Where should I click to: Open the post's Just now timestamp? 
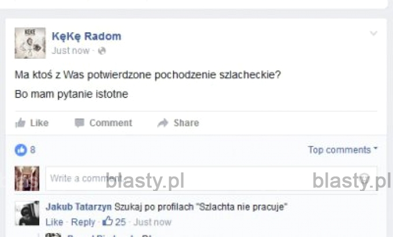(71, 51)
